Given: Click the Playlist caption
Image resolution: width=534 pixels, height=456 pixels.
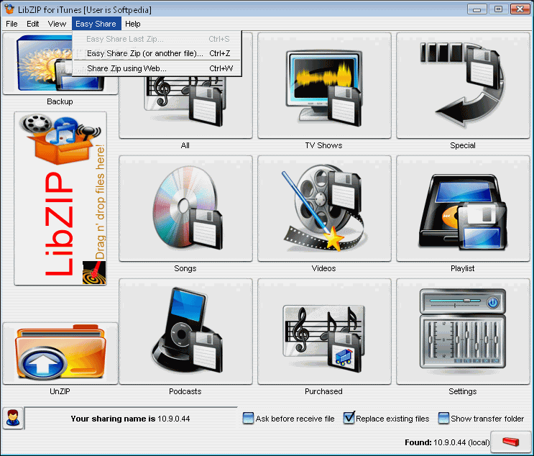Looking at the screenshot, I should tap(462, 268).
